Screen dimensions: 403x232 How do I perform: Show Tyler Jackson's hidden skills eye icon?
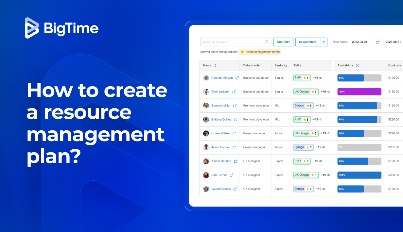coord(328,92)
